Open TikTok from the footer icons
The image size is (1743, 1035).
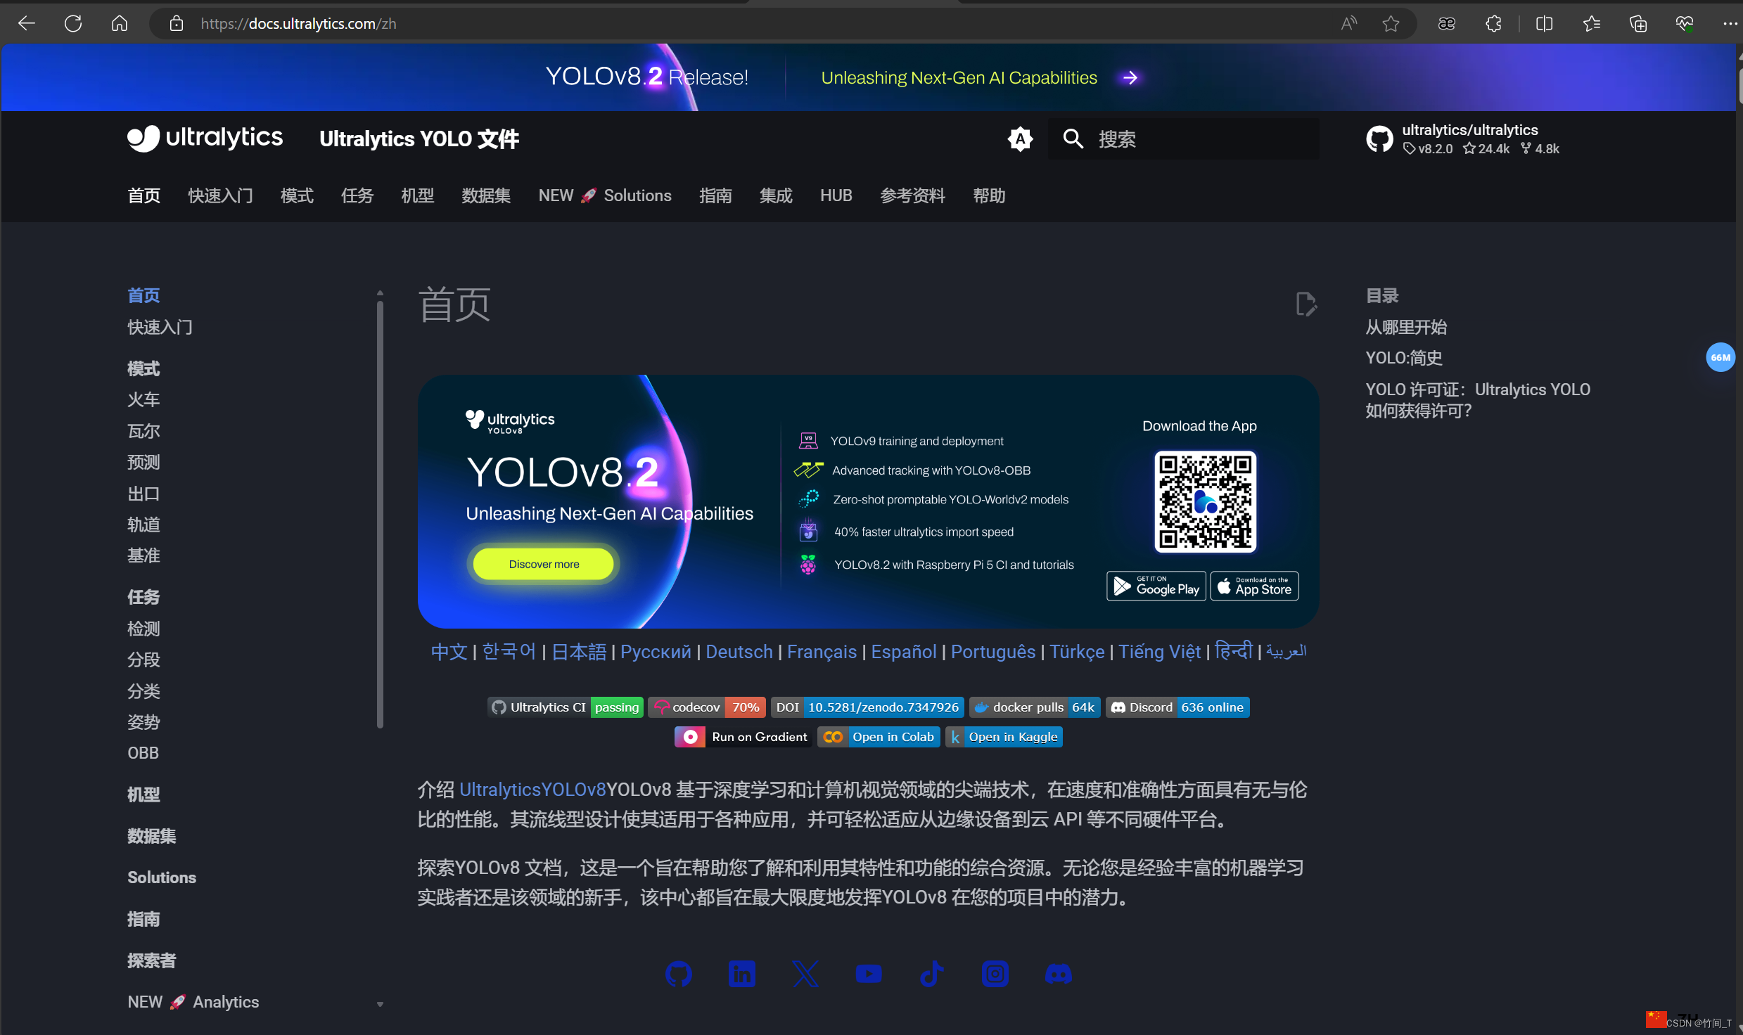[932, 974]
